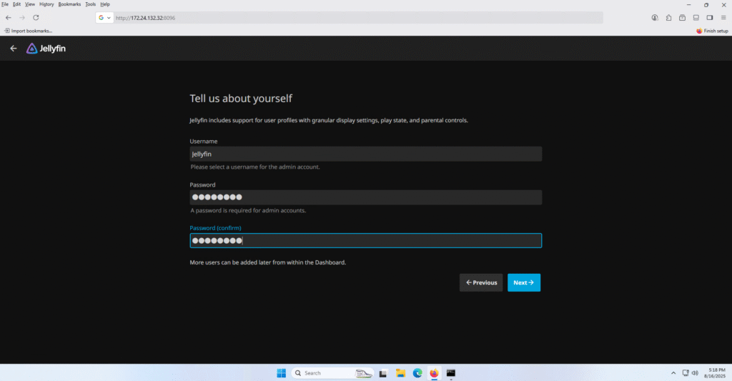Open the View menu
Screen dimensions: 732x381
[30, 4]
